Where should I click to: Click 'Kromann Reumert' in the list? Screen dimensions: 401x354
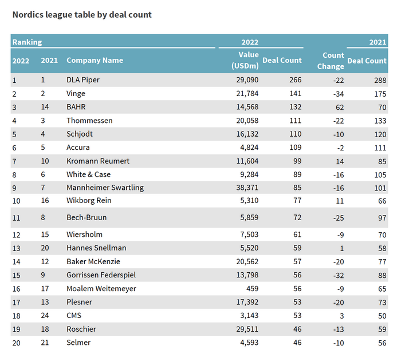coord(98,161)
